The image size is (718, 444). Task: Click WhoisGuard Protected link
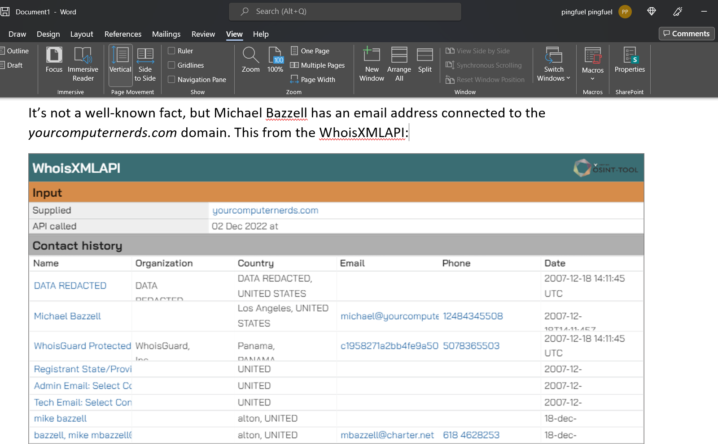click(x=83, y=346)
